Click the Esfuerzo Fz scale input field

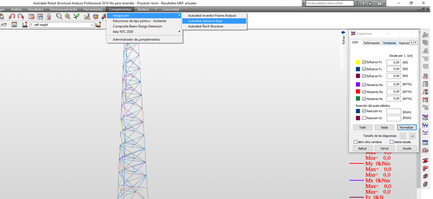click(x=393, y=76)
